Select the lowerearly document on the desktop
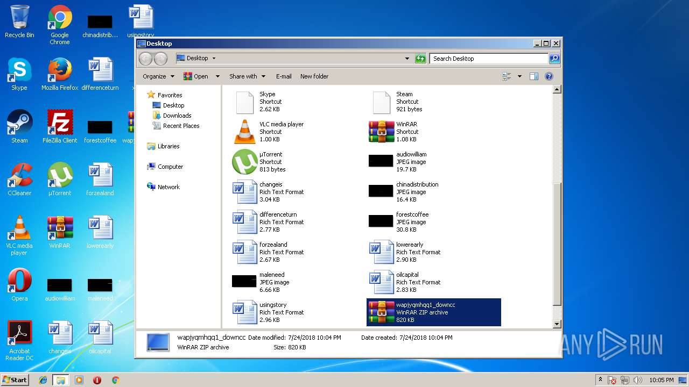689x387 pixels. (x=100, y=232)
